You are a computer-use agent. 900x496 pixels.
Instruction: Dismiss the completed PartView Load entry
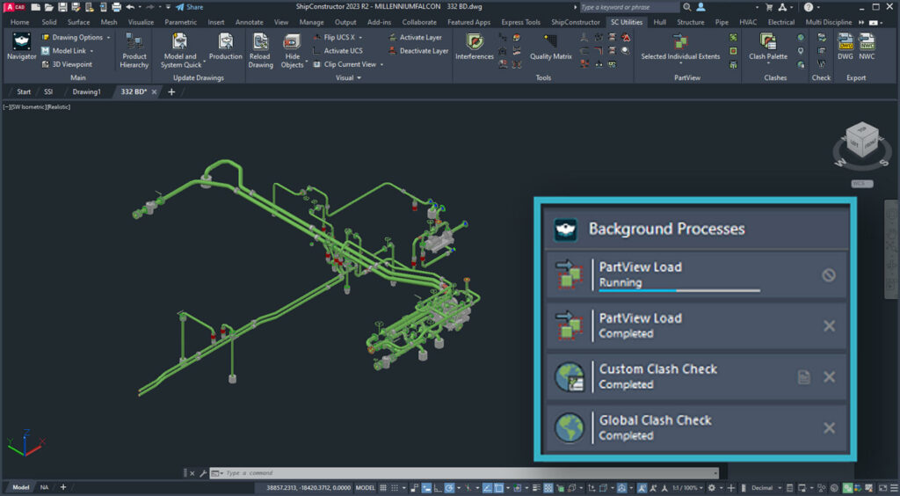tap(830, 326)
